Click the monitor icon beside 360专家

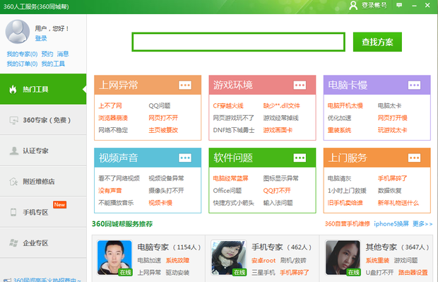pos(13,120)
